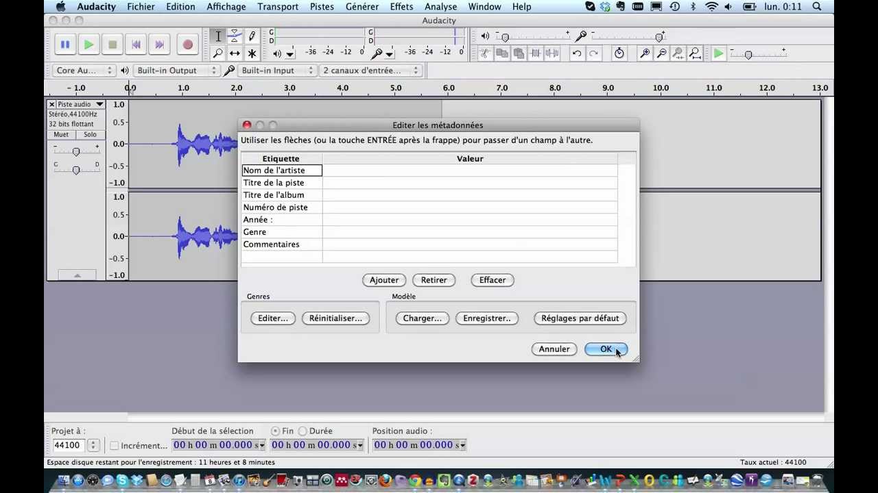Click the Undo arrow icon
This screenshot has width=878, height=493.
tap(577, 53)
